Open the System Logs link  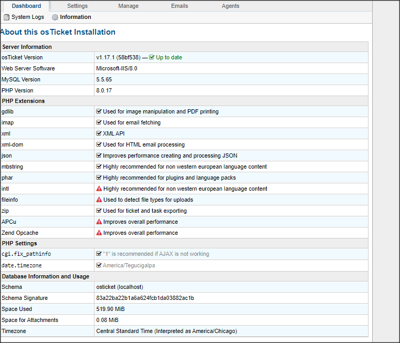(x=28, y=17)
